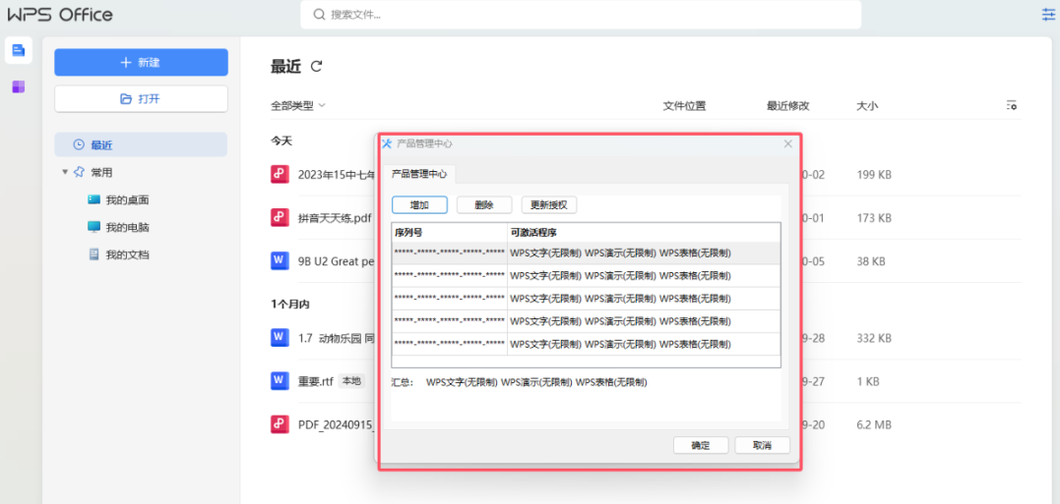Select 最近 in the sidebar
The width and height of the screenshot is (1060, 504).
point(141,144)
